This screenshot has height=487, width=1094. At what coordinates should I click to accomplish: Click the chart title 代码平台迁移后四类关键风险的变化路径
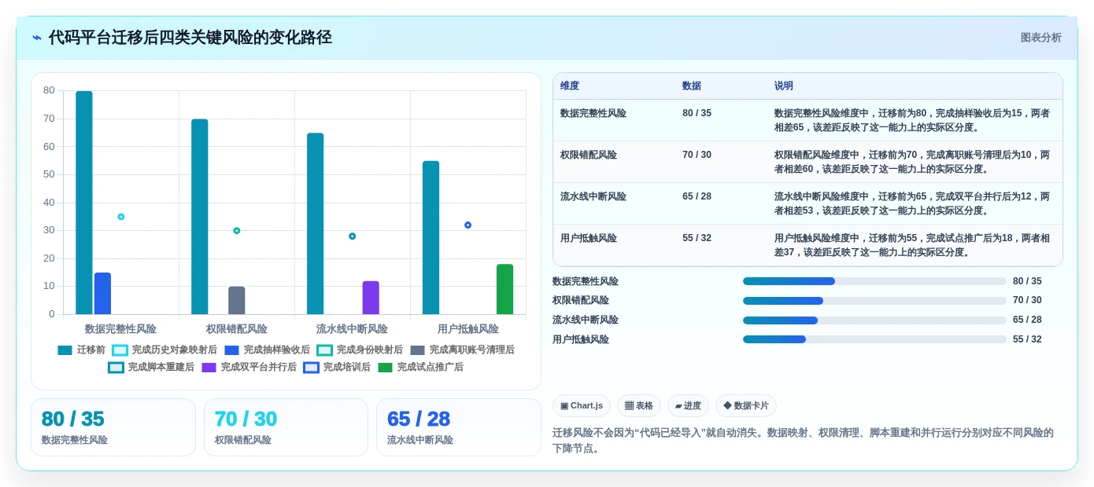click(x=190, y=38)
